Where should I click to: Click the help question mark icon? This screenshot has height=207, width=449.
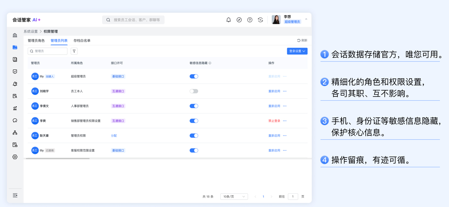(250, 20)
